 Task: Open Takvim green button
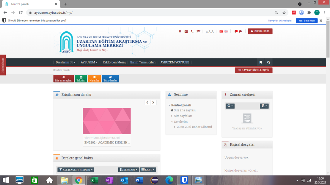pyautogui.click(x=81, y=79)
